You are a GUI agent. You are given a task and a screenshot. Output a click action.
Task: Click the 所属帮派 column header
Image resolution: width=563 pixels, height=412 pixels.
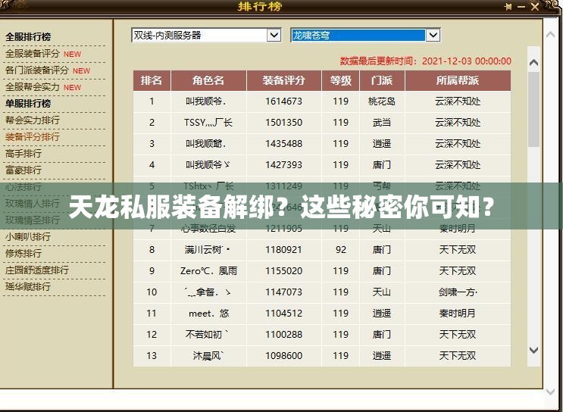coord(457,80)
